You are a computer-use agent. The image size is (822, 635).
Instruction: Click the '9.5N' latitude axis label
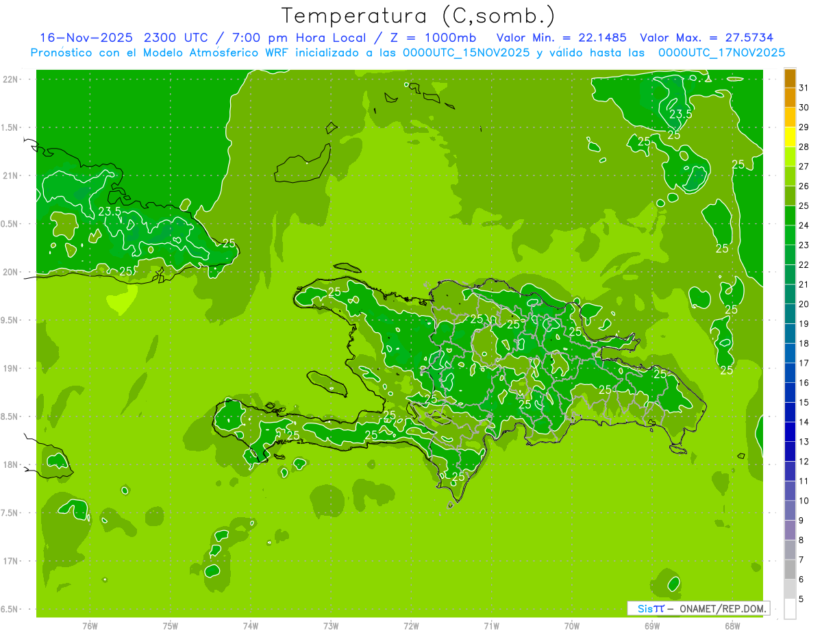10,320
